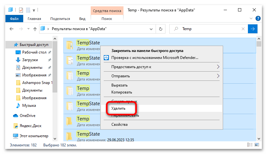Click the Explorer window icon in title bar

(11, 10)
